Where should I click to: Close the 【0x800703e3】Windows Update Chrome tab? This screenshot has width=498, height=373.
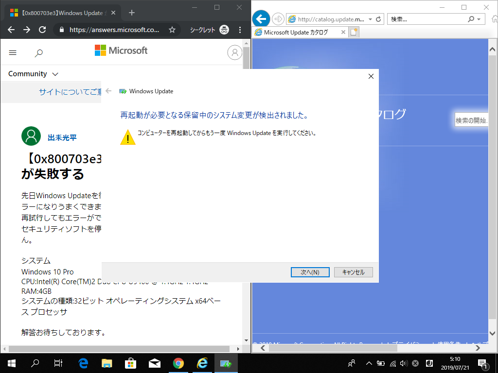click(x=113, y=13)
